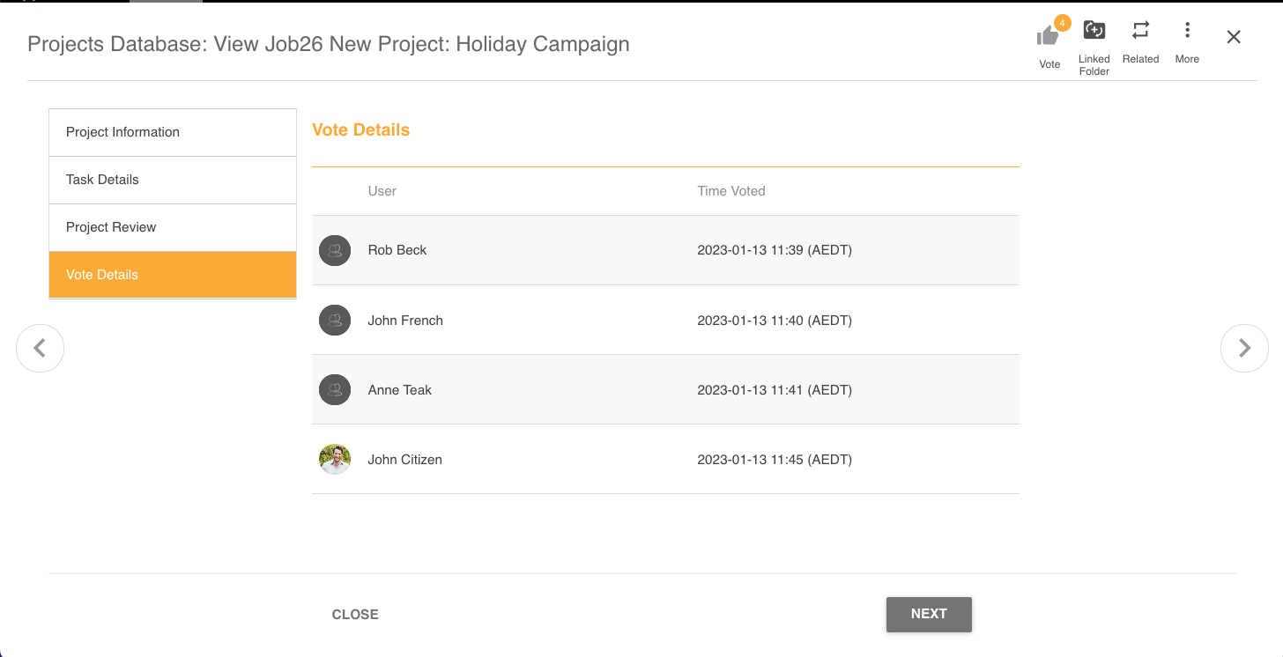Close the dialog with the X icon

coord(1234,37)
